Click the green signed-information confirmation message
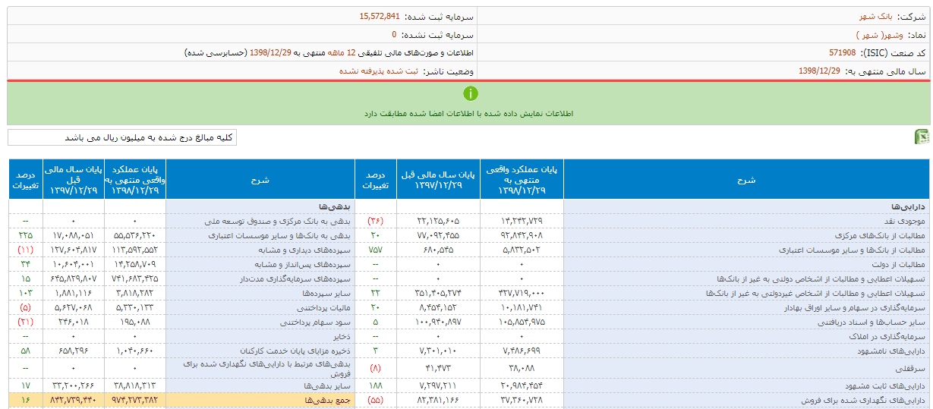 pyautogui.click(x=469, y=113)
